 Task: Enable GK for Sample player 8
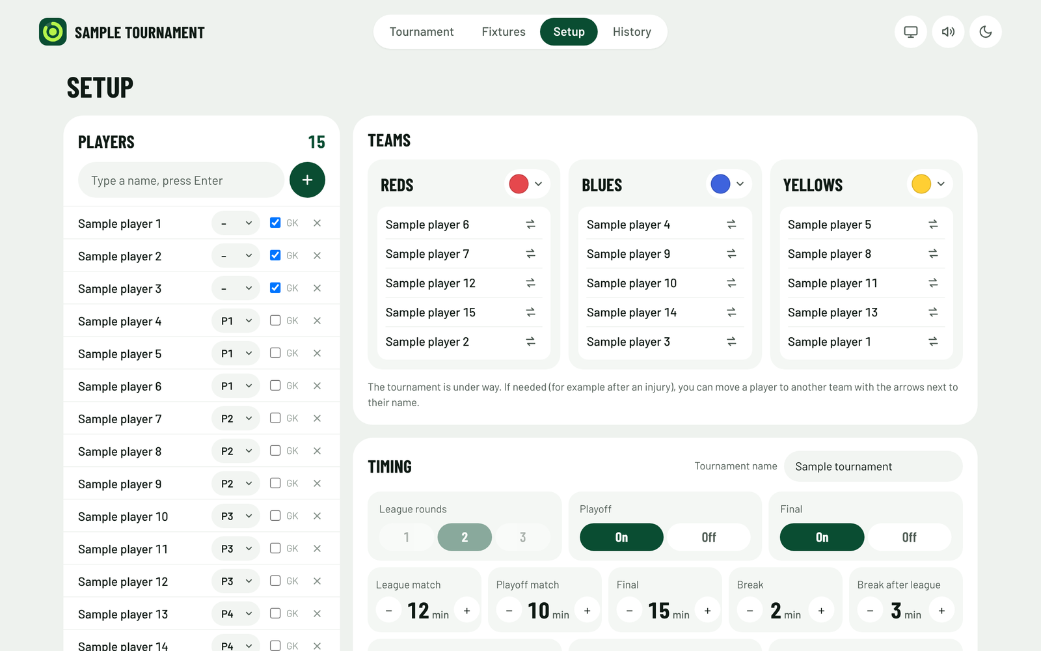pos(275,450)
